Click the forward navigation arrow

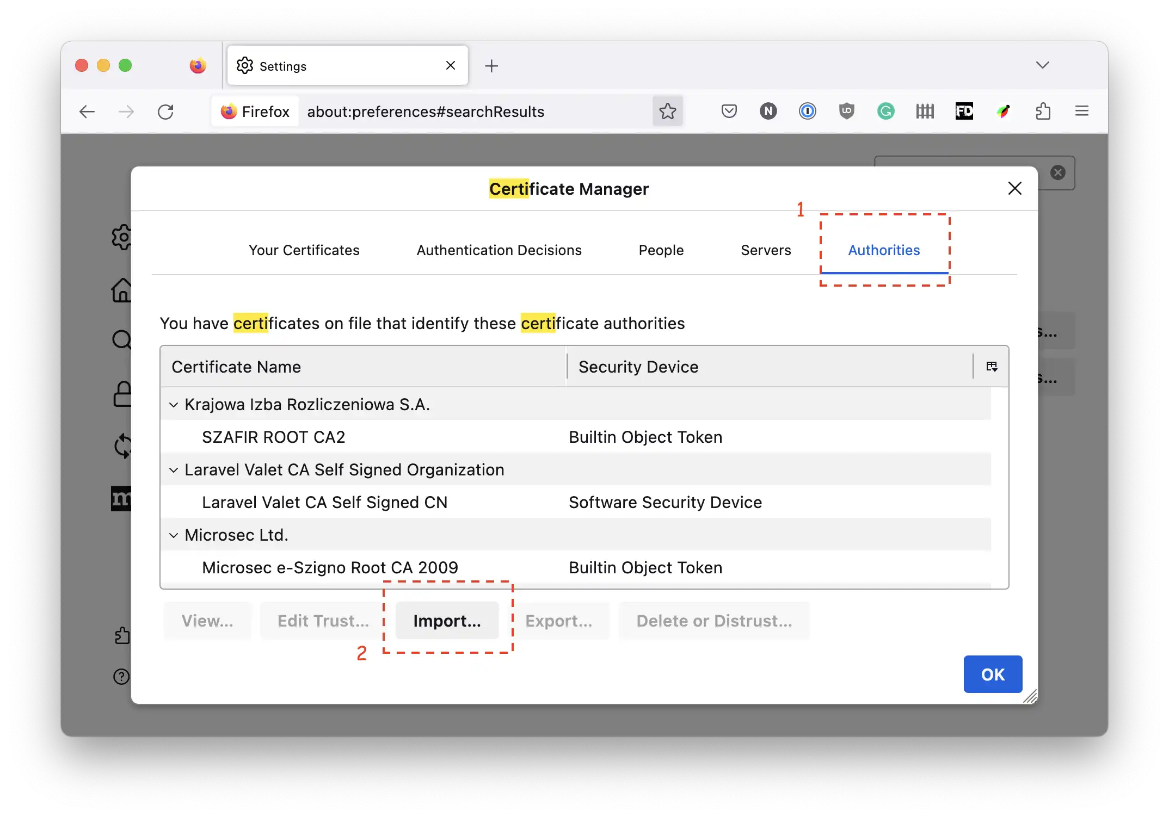[126, 112]
